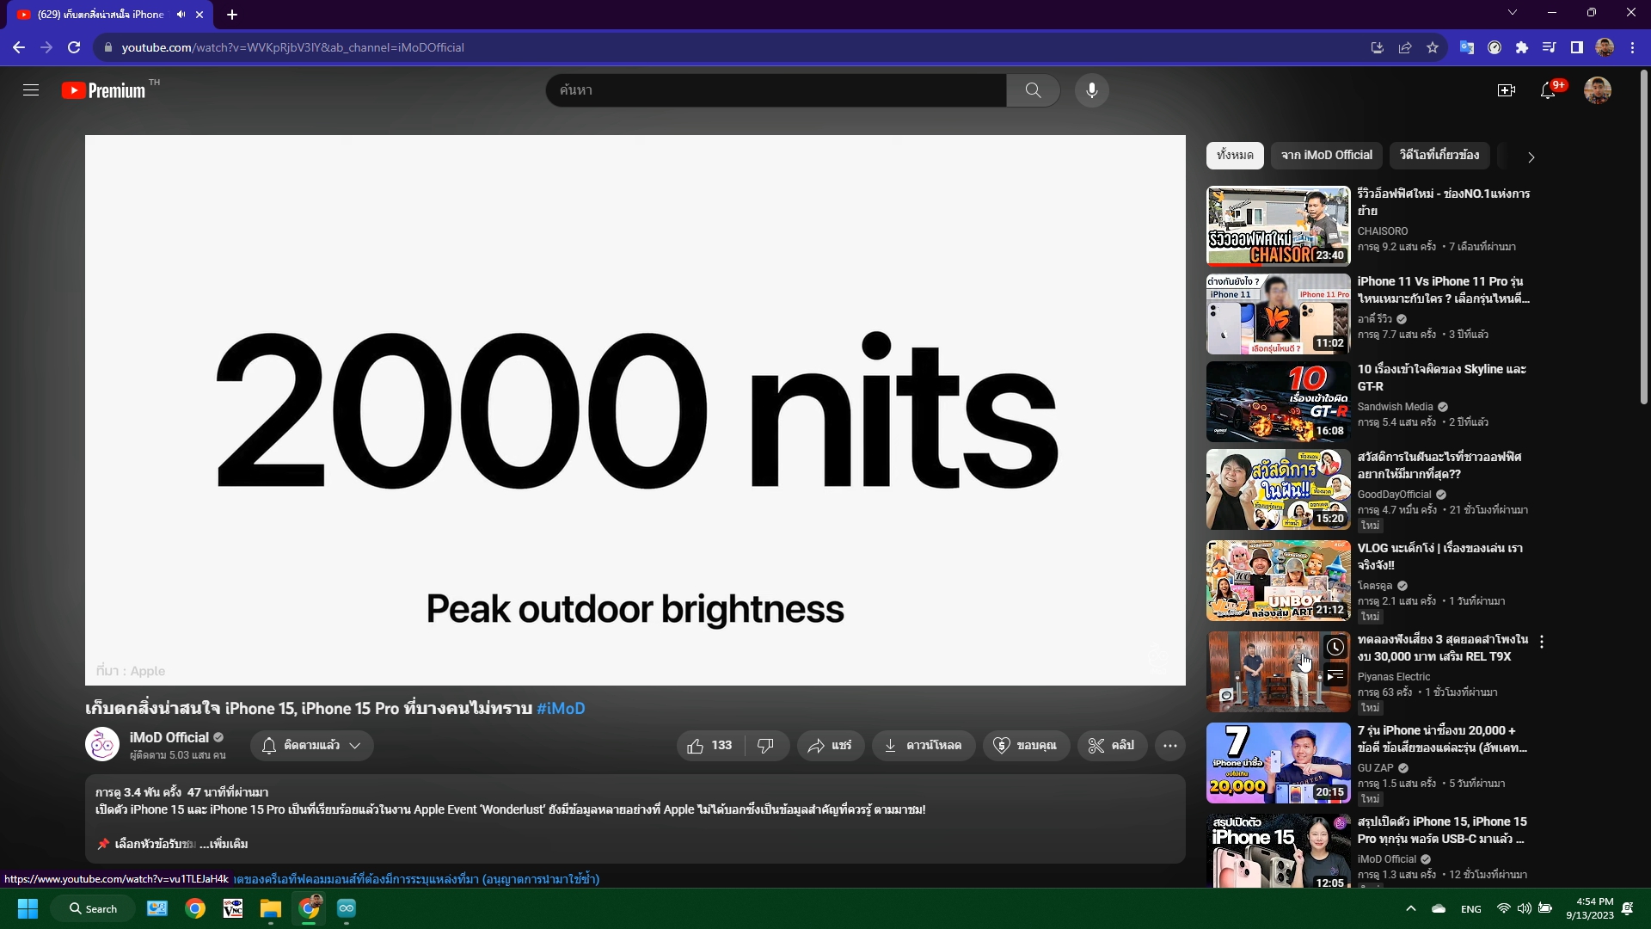
Task: Open options menu for Piyanas Electric video
Action: [1542, 642]
